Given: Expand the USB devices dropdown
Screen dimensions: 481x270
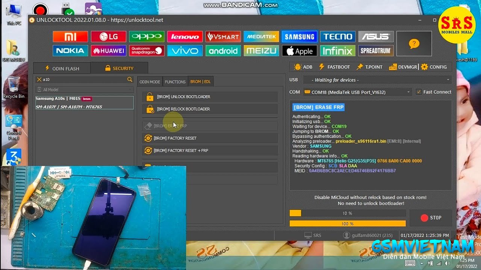Looking at the screenshot, I should 377,80.
